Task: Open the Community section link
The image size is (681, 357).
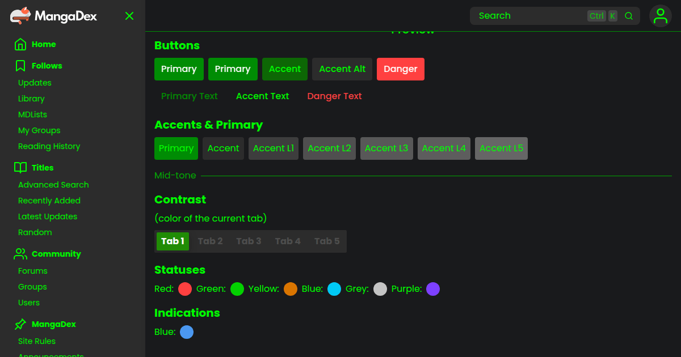Action: tap(56, 254)
